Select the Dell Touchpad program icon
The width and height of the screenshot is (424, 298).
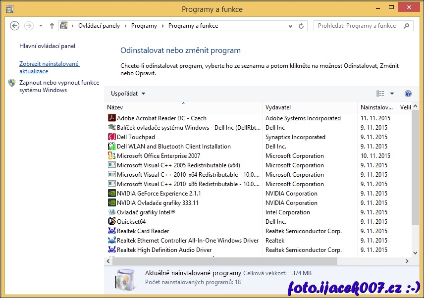pos(111,137)
